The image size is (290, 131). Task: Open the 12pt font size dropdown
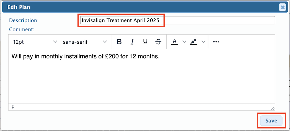pyautogui.click(x=35, y=42)
